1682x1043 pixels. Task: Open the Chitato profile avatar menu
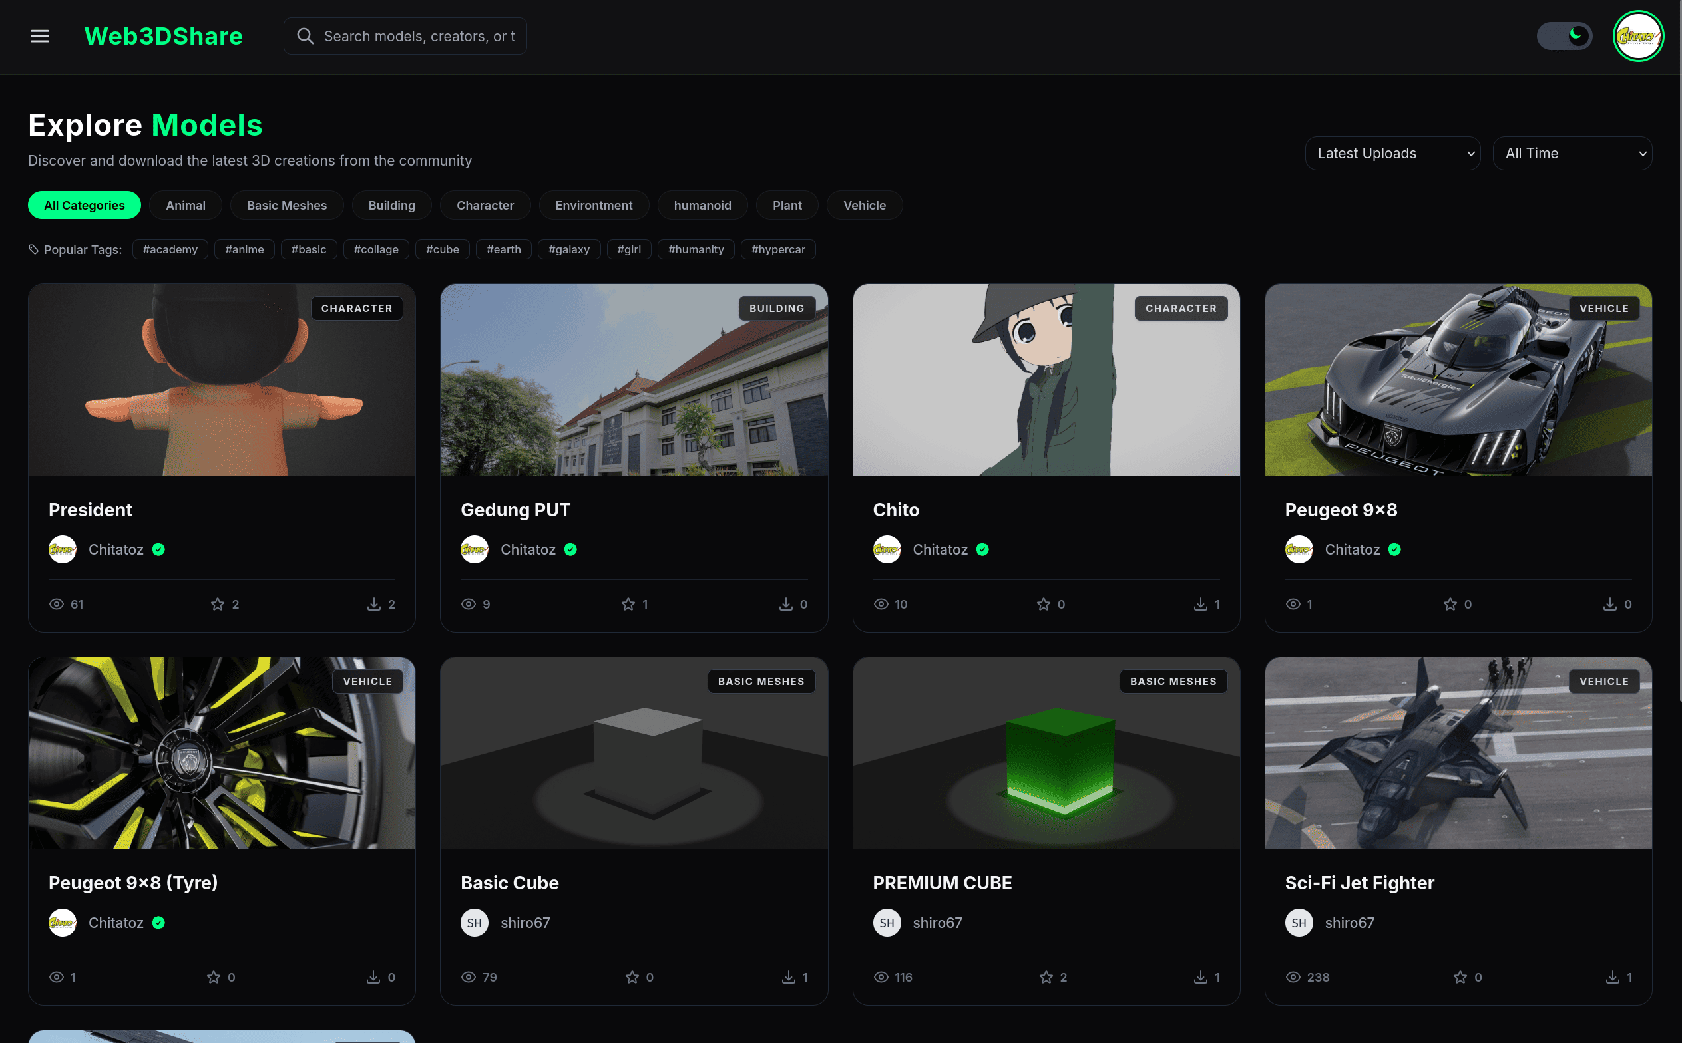click(x=1638, y=36)
